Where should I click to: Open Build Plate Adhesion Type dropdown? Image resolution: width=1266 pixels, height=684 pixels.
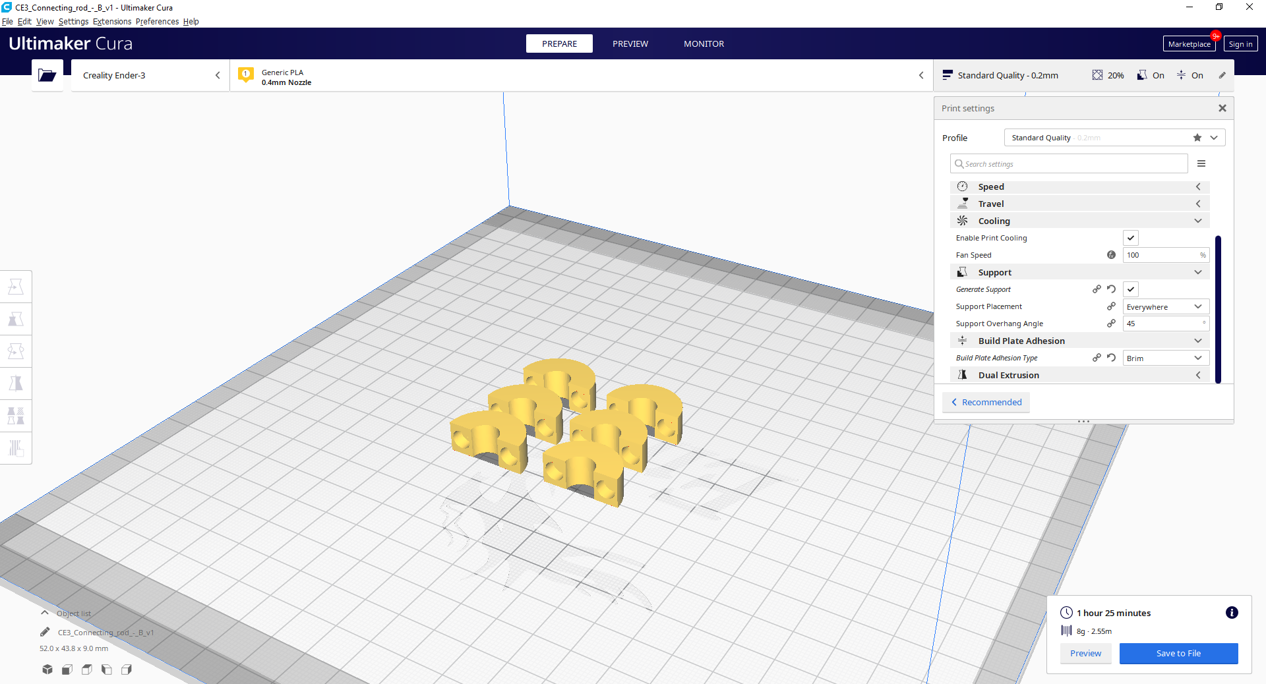pyautogui.click(x=1166, y=358)
